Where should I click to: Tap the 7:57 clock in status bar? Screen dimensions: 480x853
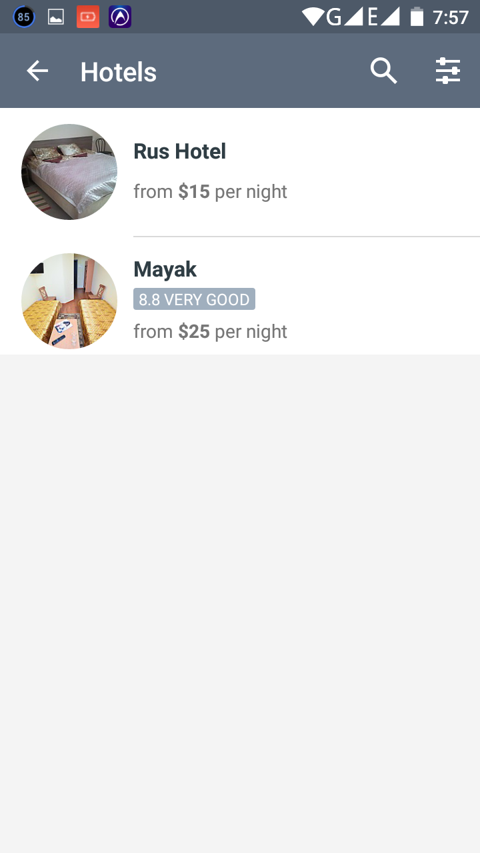pos(451,17)
